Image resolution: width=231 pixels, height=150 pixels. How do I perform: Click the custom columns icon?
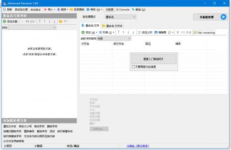point(139,32)
